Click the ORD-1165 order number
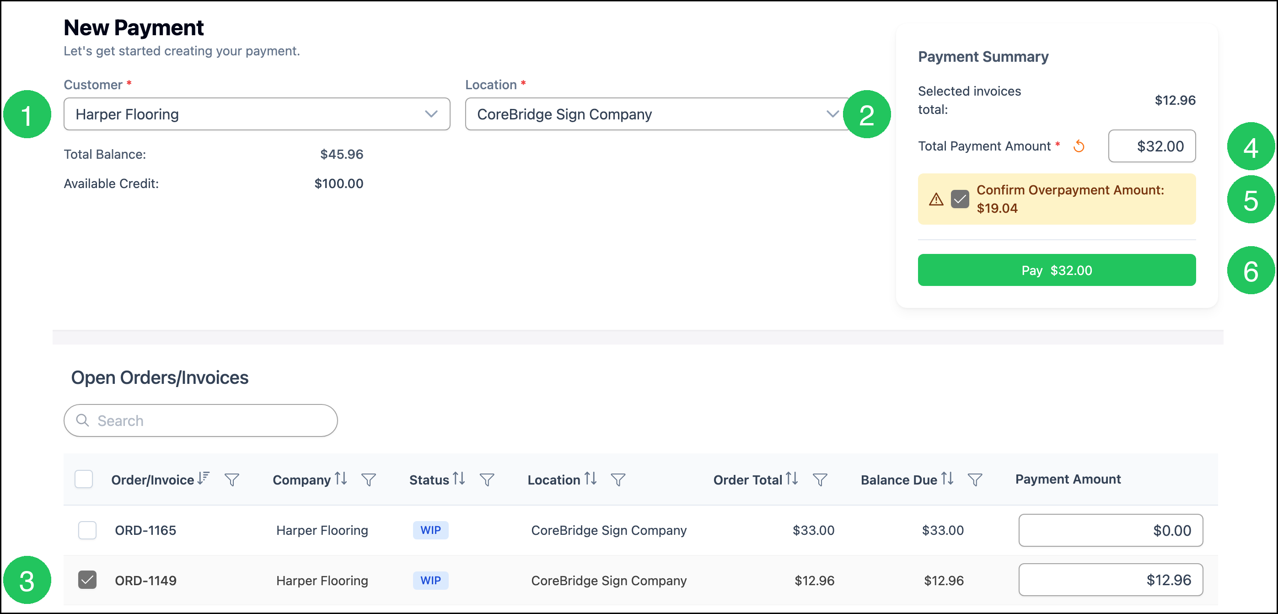This screenshot has height=614, width=1278. tap(145, 530)
